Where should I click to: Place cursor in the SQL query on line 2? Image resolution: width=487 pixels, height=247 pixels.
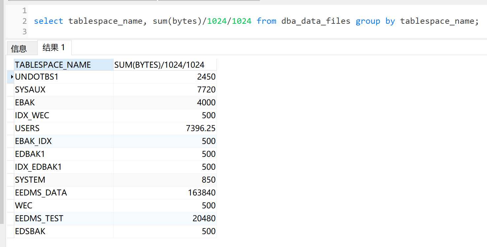(x=256, y=21)
